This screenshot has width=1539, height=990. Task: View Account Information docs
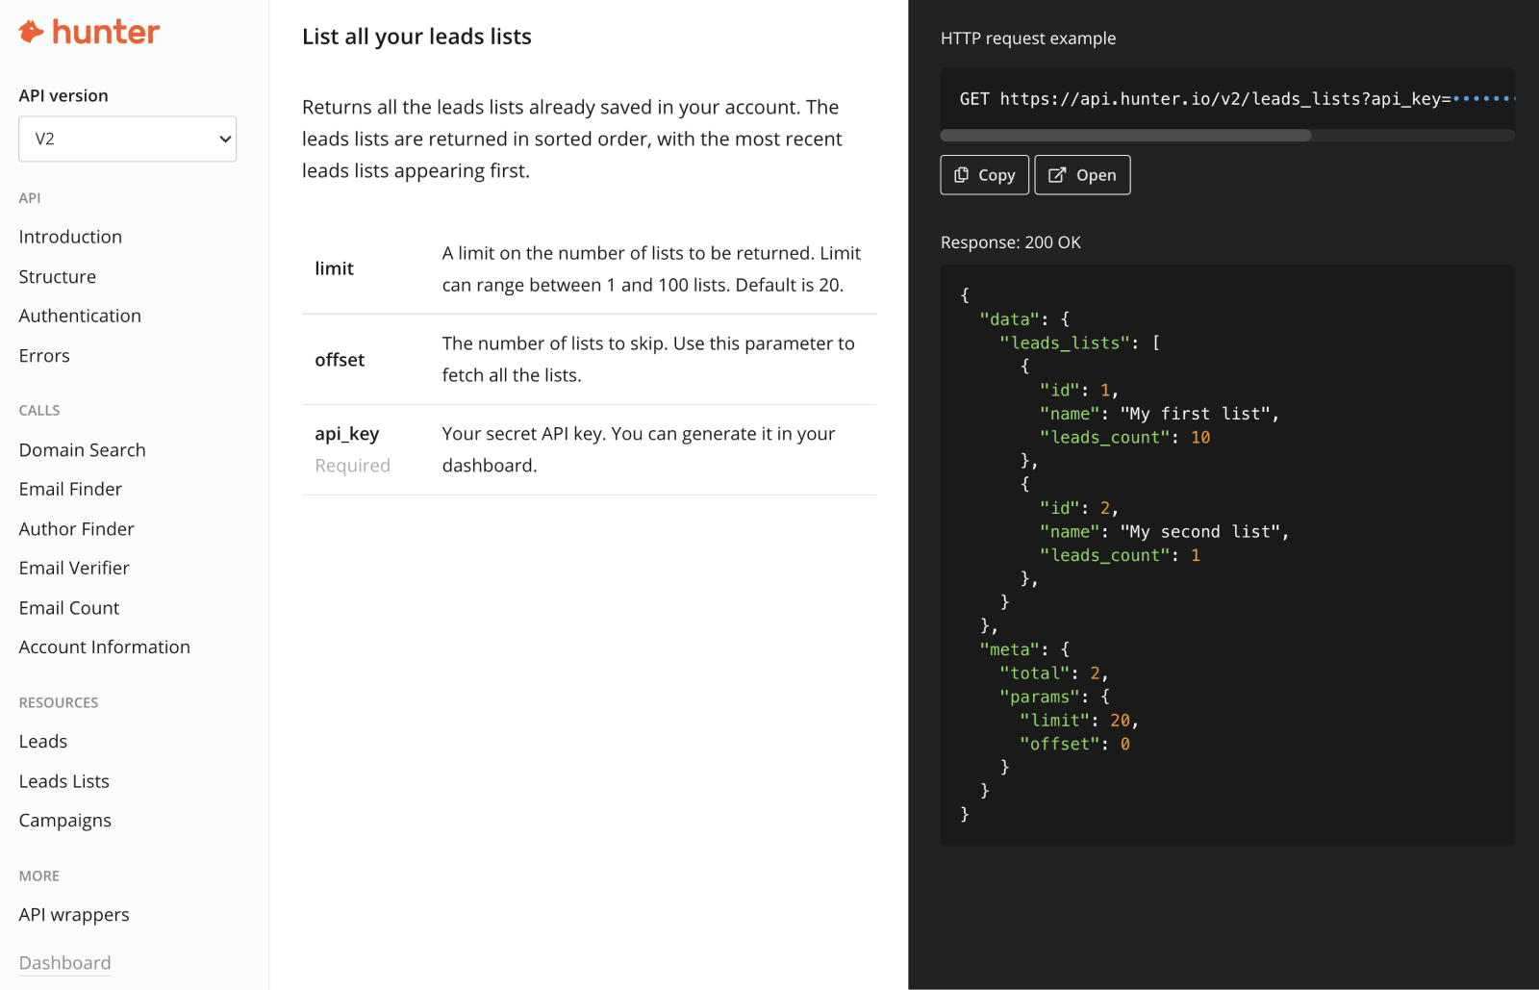tap(104, 647)
